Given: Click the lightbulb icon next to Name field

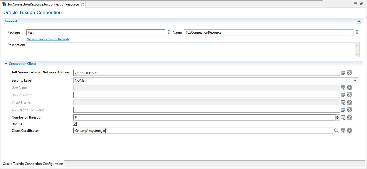Looking at the screenshot, I should coord(357,32).
